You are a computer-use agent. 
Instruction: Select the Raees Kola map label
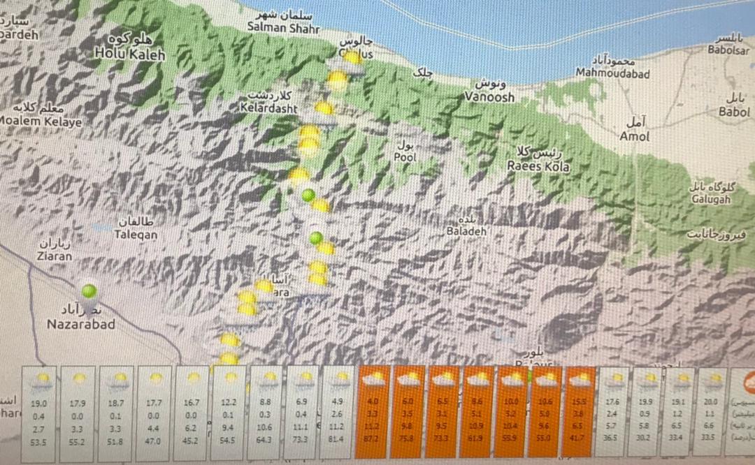click(x=538, y=166)
